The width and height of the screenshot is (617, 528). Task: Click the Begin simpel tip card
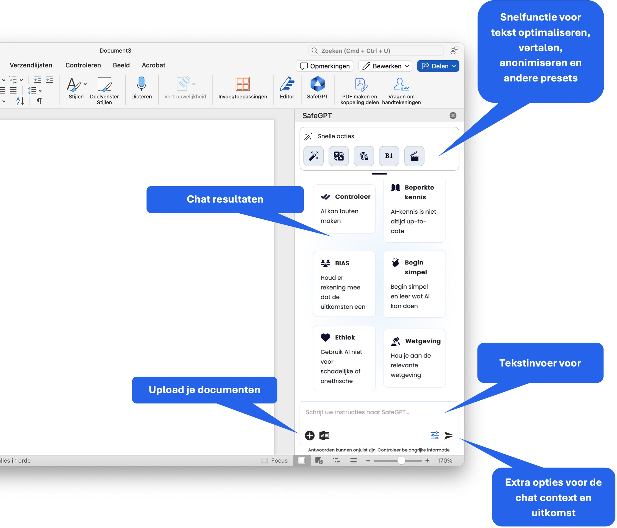tap(414, 284)
